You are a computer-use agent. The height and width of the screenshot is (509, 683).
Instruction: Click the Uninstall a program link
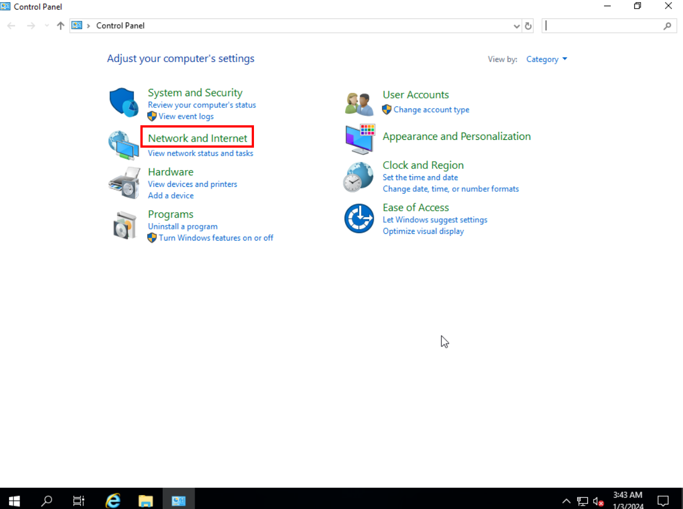(x=182, y=227)
